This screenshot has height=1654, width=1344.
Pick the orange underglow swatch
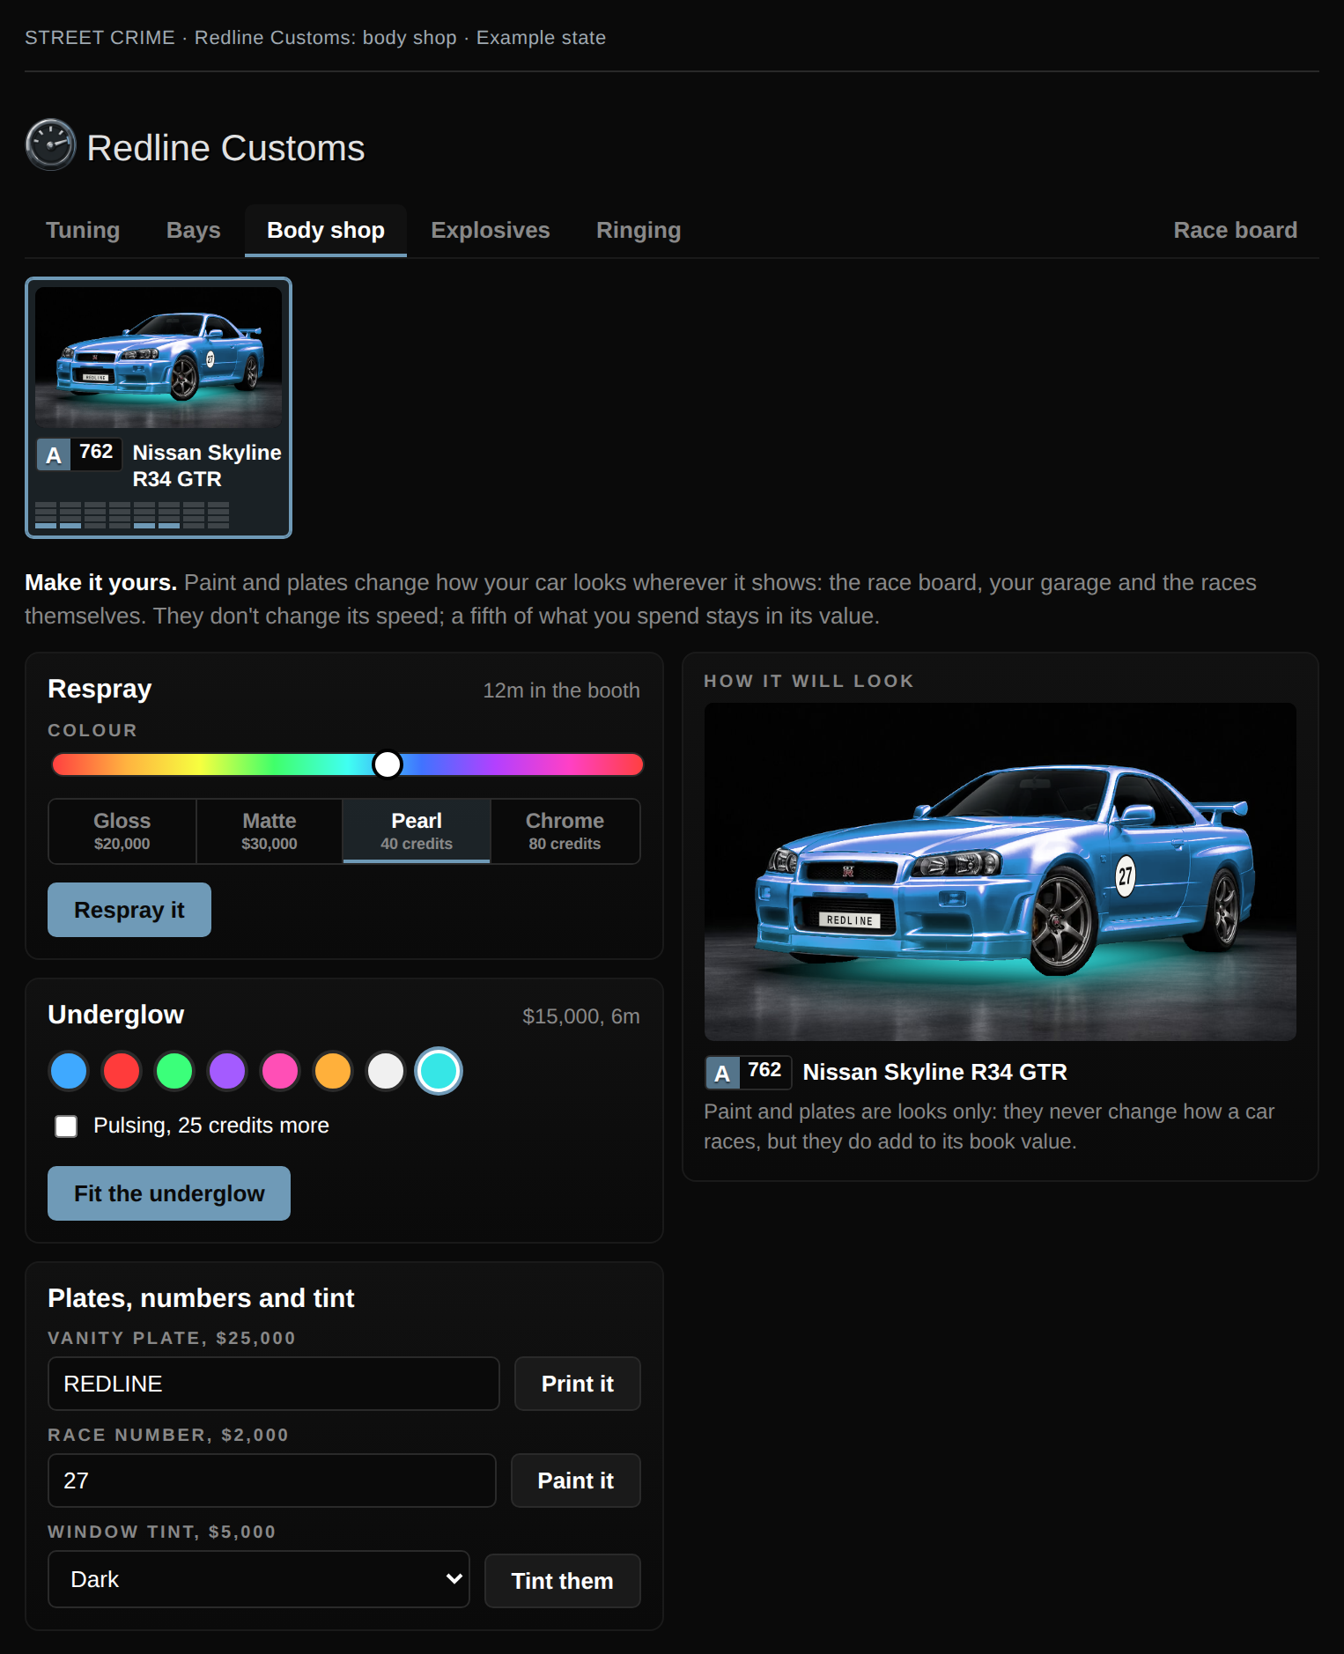333,1071
